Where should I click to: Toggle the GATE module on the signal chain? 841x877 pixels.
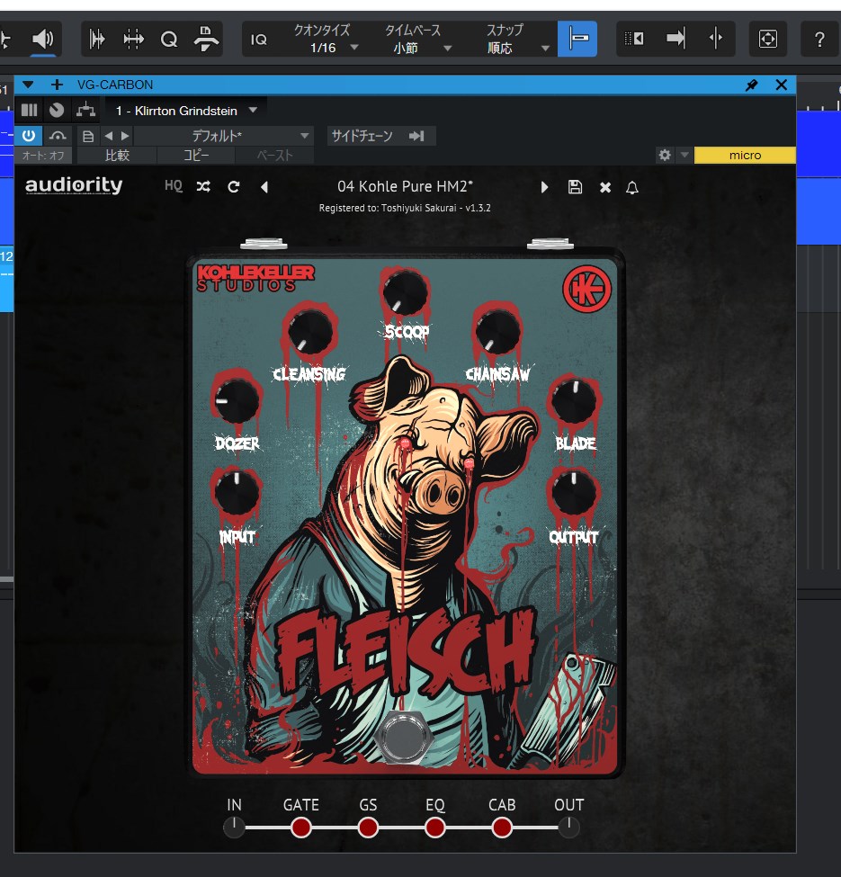coord(301,827)
